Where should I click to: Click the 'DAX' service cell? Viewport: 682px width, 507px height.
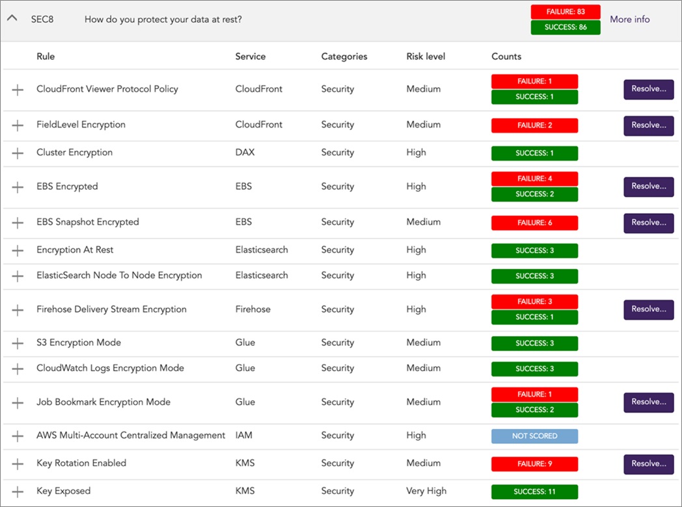tap(245, 153)
